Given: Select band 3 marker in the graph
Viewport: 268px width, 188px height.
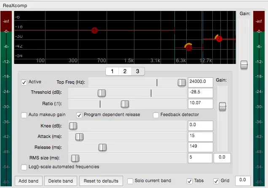Looking at the screenshot, I should 219,39.
